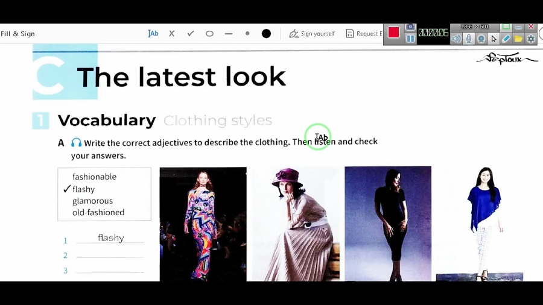Select the small dot annotation tool
The width and height of the screenshot is (543, 305).
pyautogui.click(x=247, y=34)
